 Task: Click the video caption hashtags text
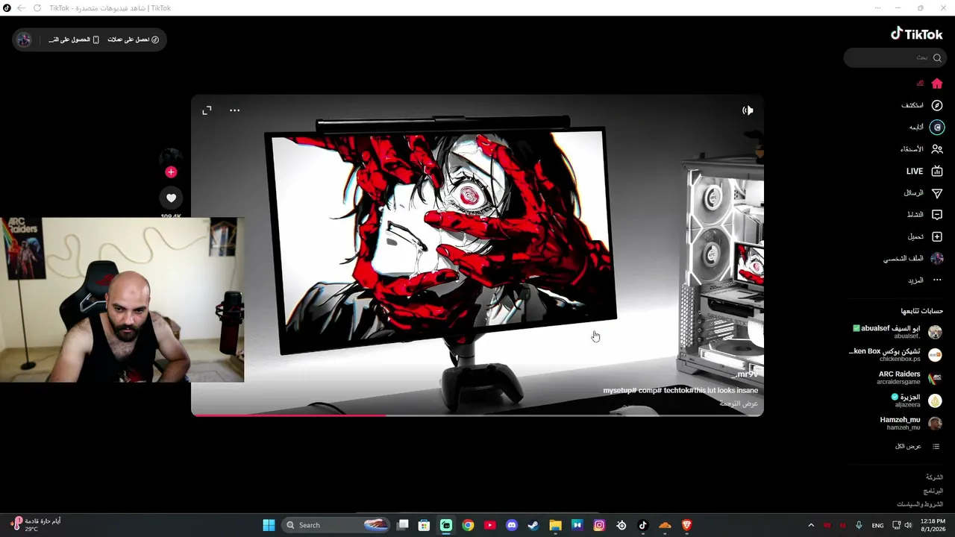point(680,391)
